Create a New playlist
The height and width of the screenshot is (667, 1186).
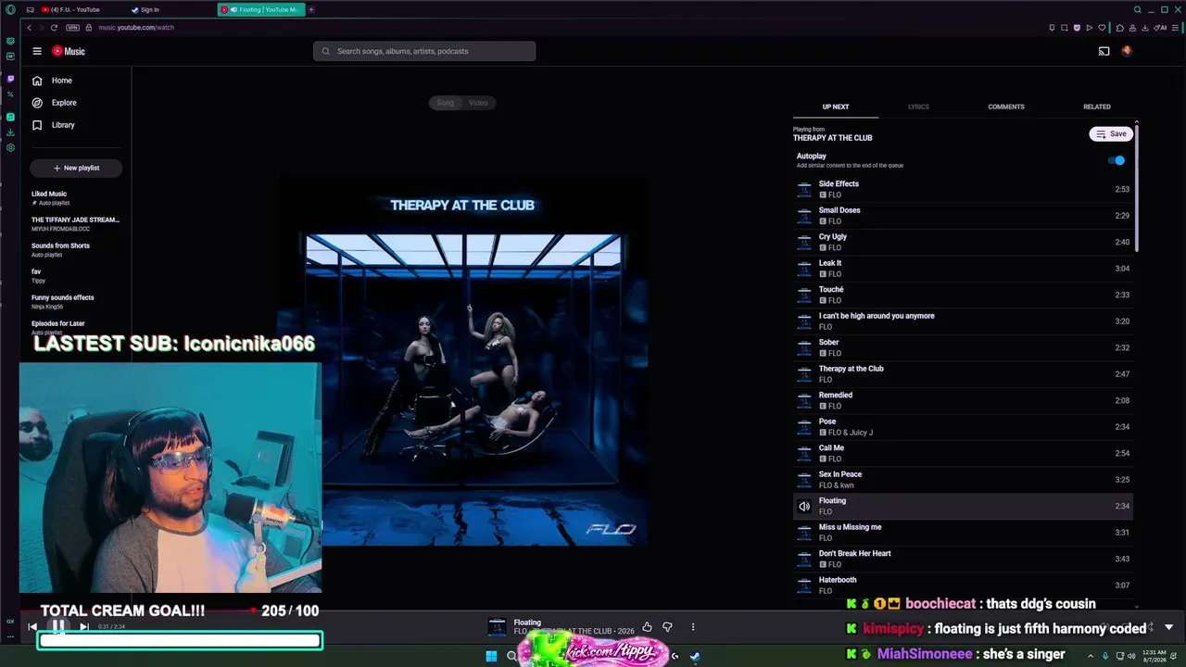click(76, 168)
